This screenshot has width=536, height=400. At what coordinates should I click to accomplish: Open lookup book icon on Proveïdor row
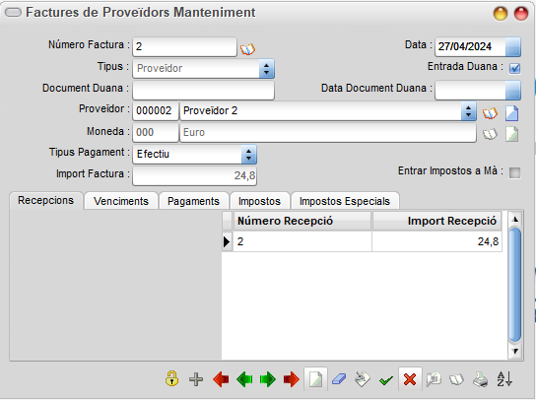click(490, 113)
